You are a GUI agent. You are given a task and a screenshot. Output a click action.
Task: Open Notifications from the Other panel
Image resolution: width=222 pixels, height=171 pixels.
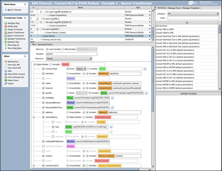(x=6, y=62)
